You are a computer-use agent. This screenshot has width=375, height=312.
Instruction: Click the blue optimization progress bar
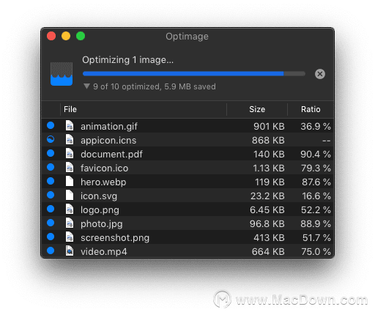point(194,73)
